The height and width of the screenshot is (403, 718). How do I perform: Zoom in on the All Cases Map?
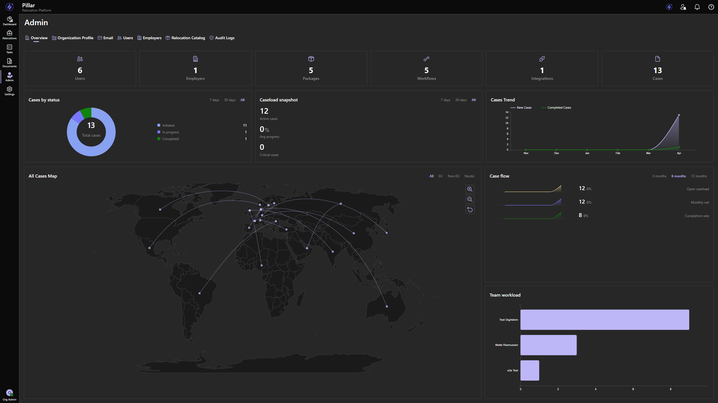click(470, 189)
